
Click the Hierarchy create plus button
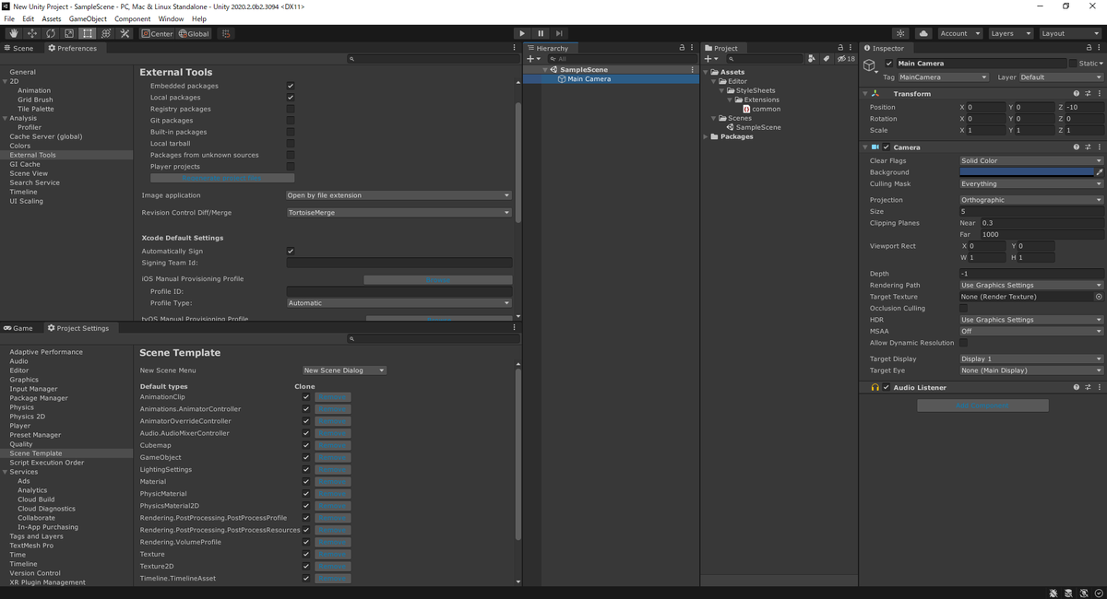pos(532,58)
